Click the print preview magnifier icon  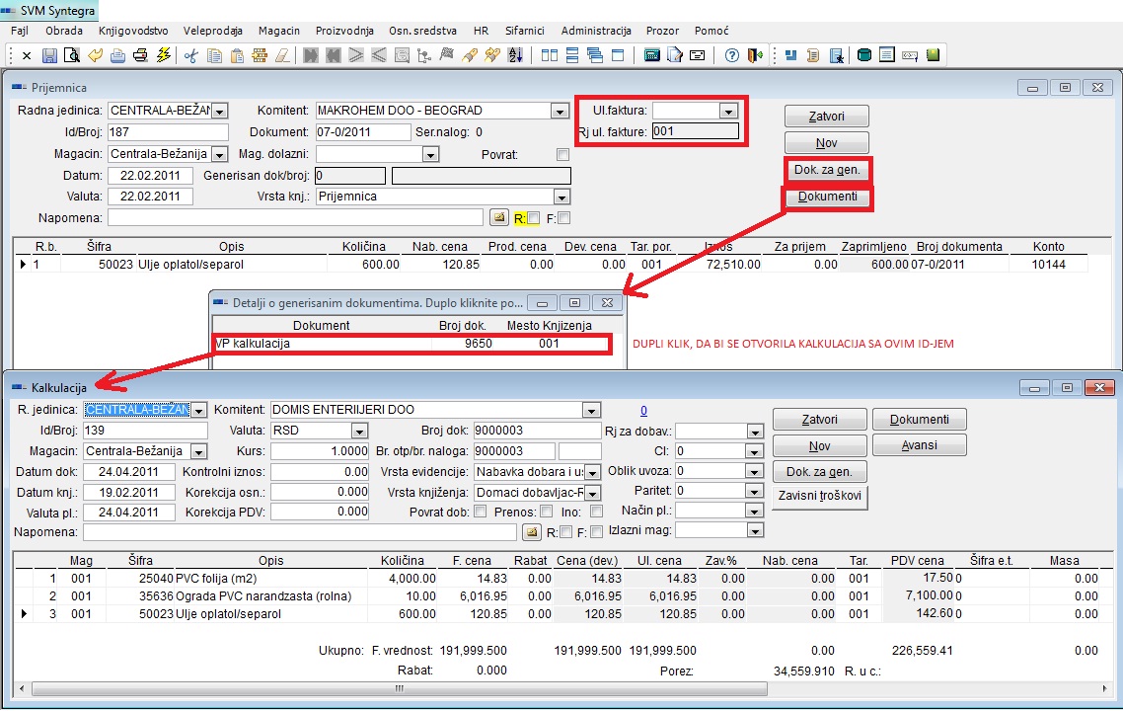coord(71,55)
